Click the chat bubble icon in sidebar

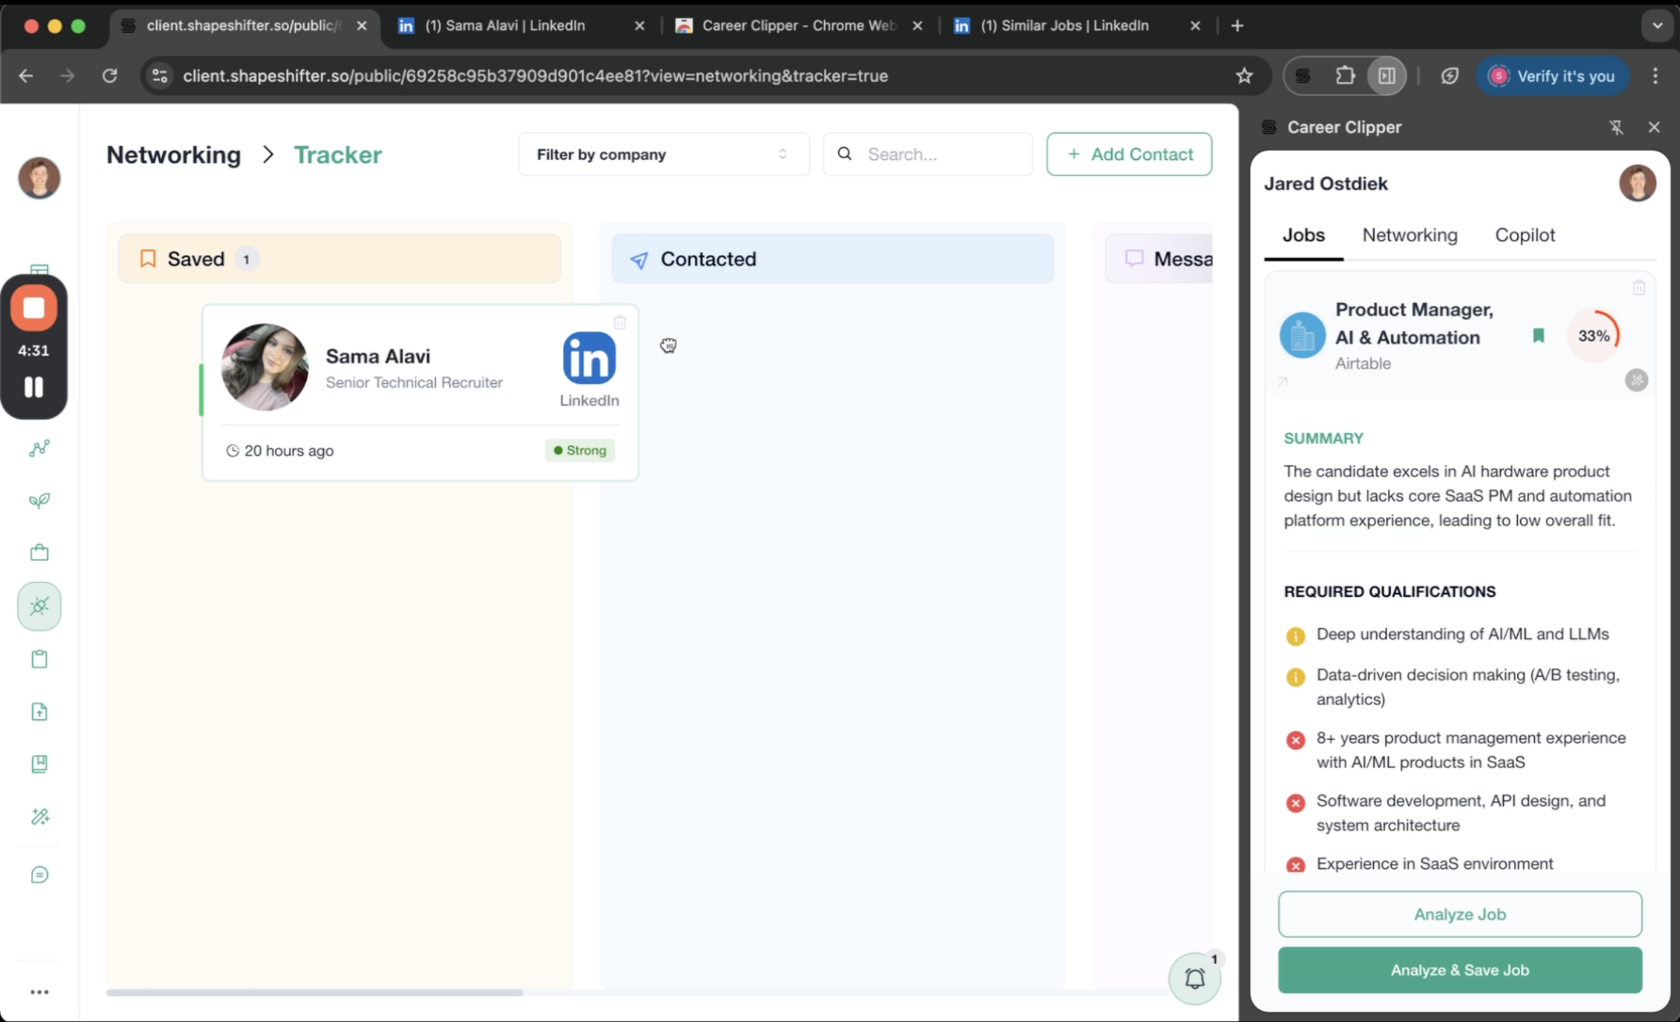point(40,875)
